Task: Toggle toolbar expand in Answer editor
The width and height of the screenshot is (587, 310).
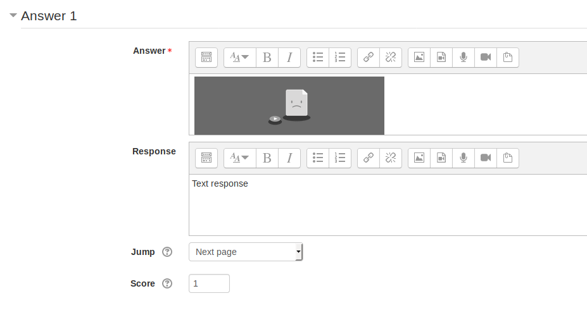Action: point(206,58)
